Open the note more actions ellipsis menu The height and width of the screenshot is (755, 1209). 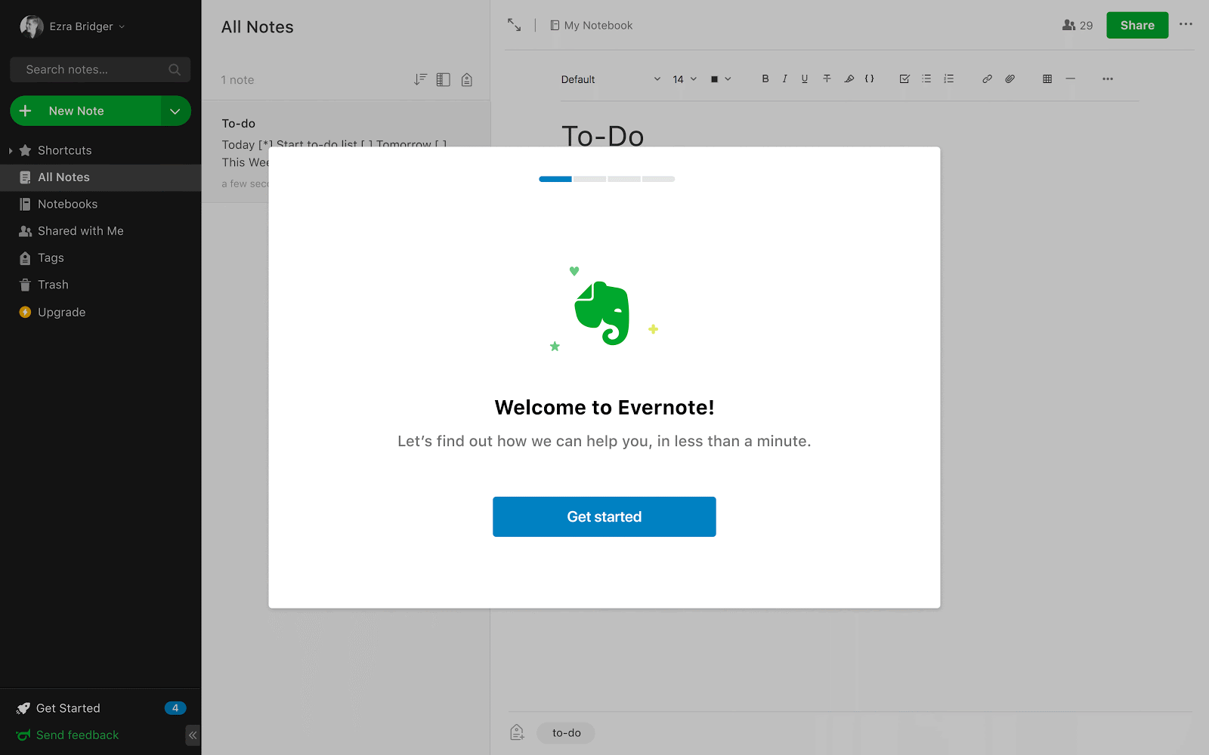(1186, 24)
